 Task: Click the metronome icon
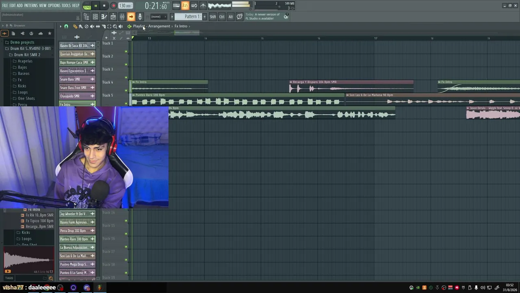[x=203, y=5]
